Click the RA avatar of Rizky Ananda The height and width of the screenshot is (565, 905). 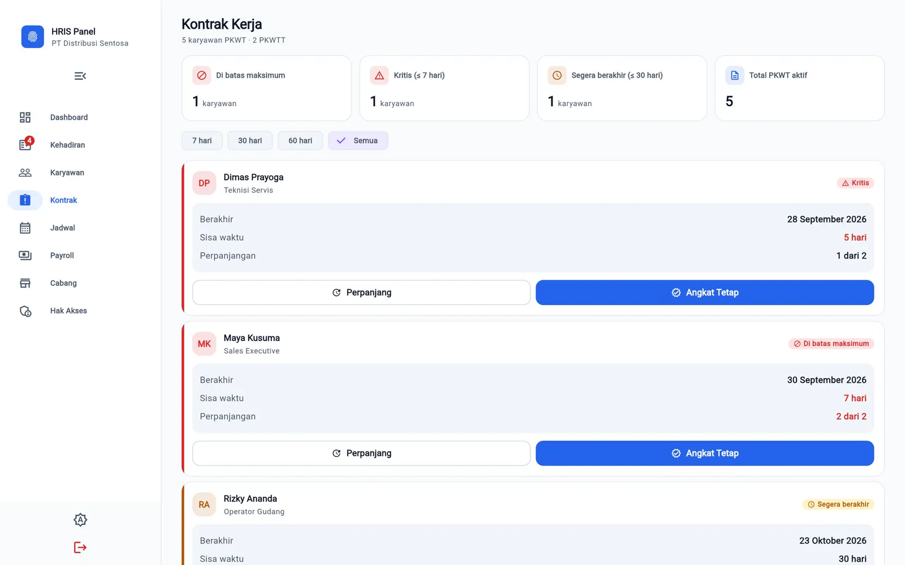point(204,505)
